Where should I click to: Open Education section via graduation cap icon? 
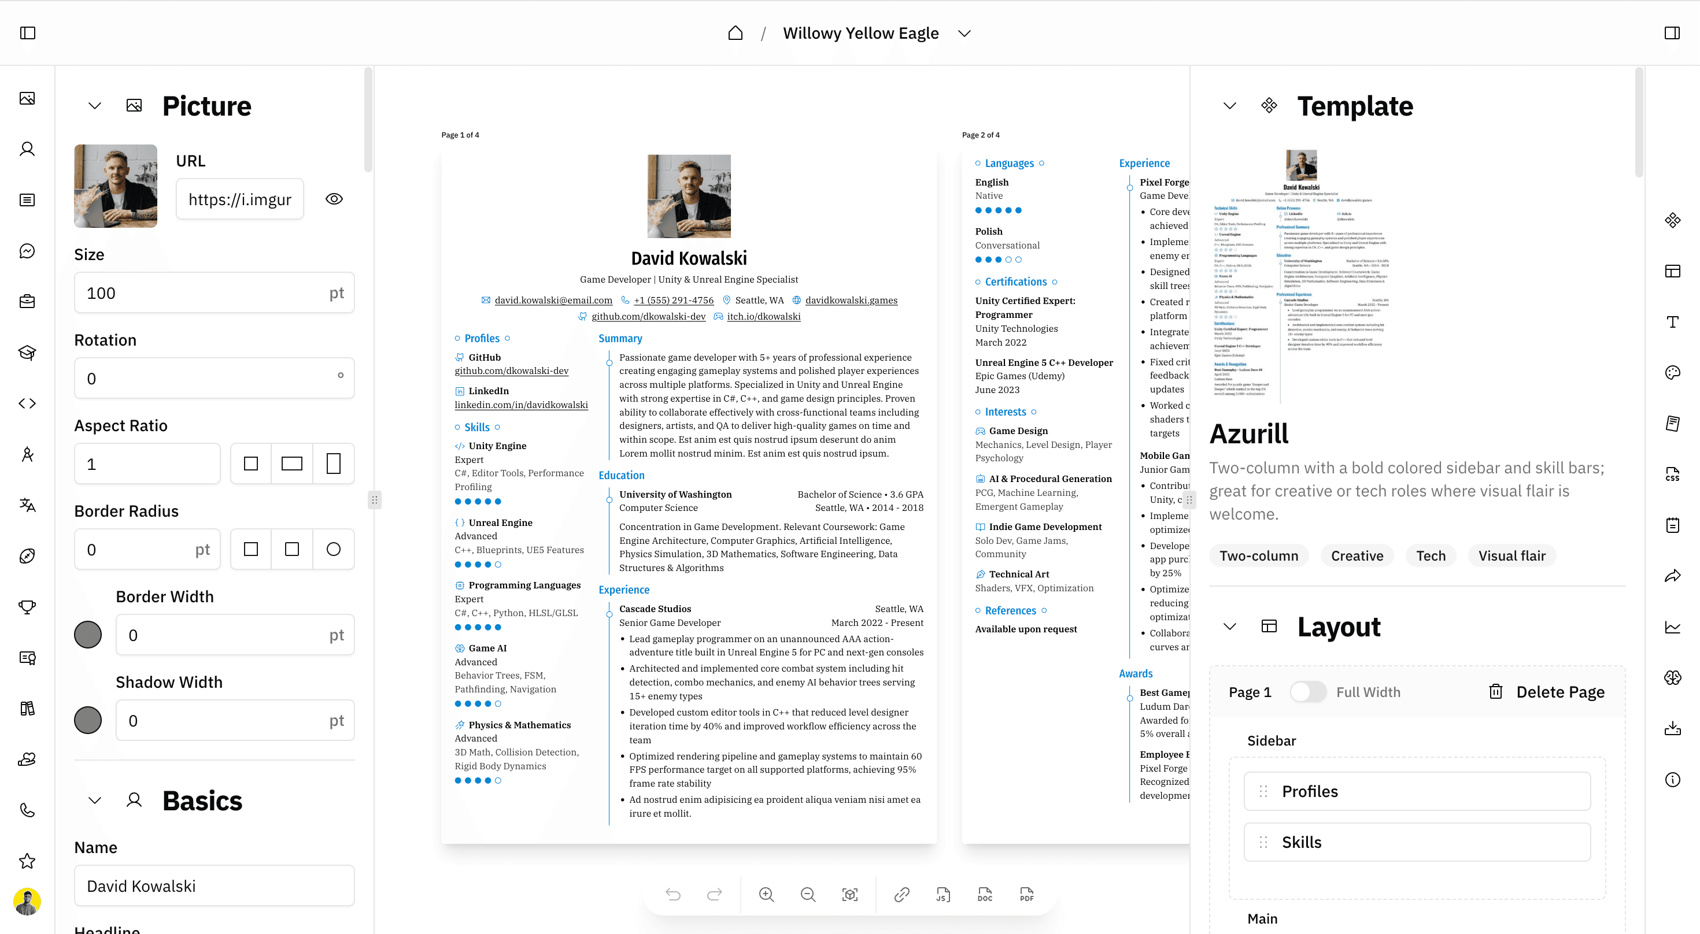click(x=27, y=352)
